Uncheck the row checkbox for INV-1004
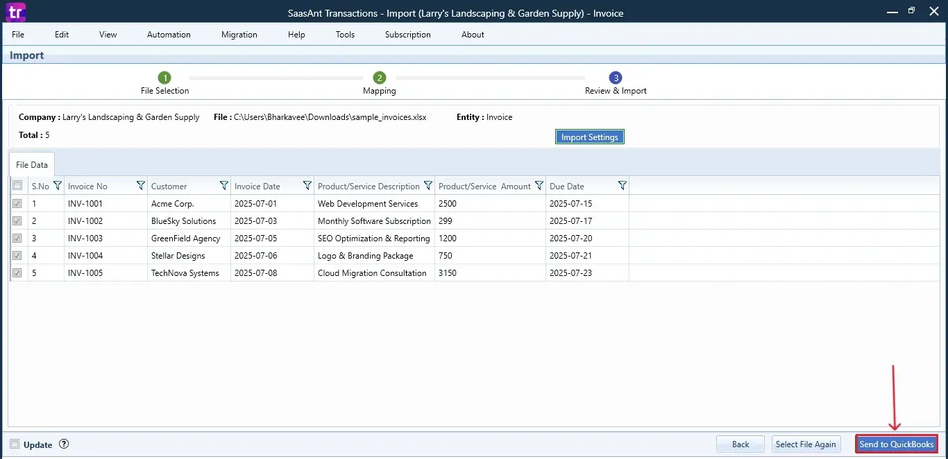The width and height of the screenshot is (948, 459). 17,256
